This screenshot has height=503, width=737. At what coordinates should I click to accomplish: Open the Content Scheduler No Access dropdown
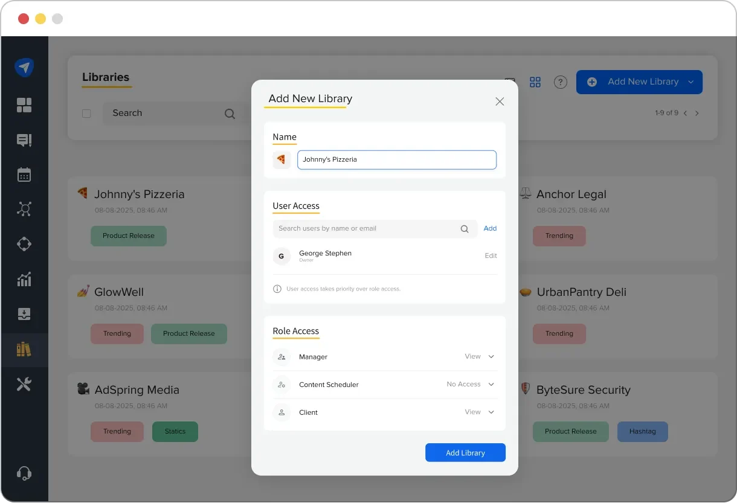pos(491,384)
